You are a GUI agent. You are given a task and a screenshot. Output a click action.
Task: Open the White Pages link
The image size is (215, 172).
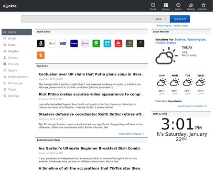click(181, 26)
